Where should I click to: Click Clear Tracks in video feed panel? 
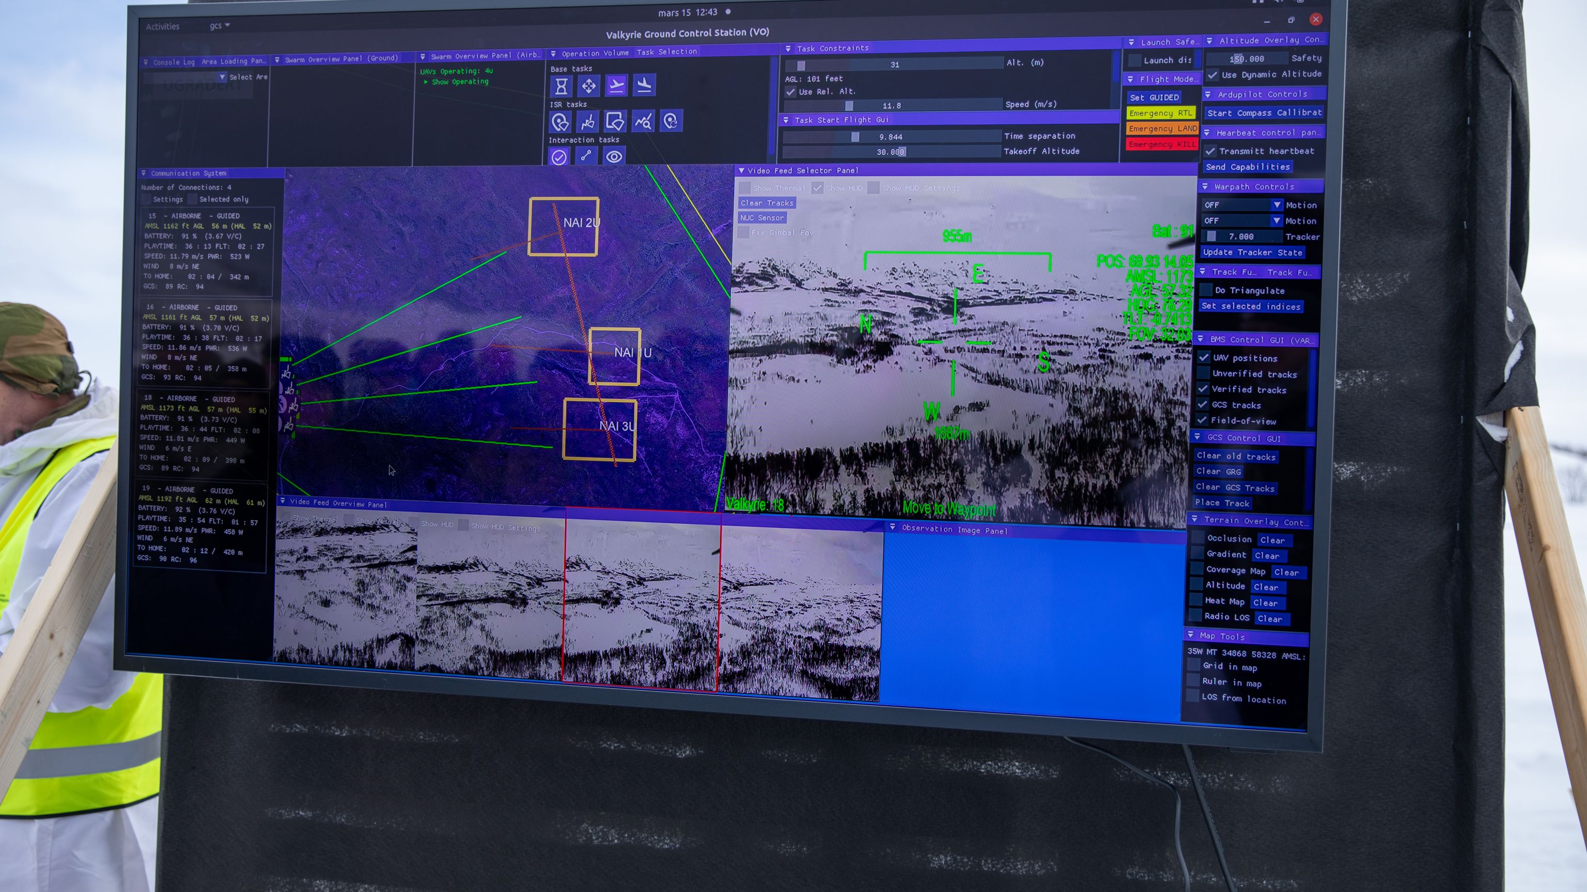tap(767, 202)
